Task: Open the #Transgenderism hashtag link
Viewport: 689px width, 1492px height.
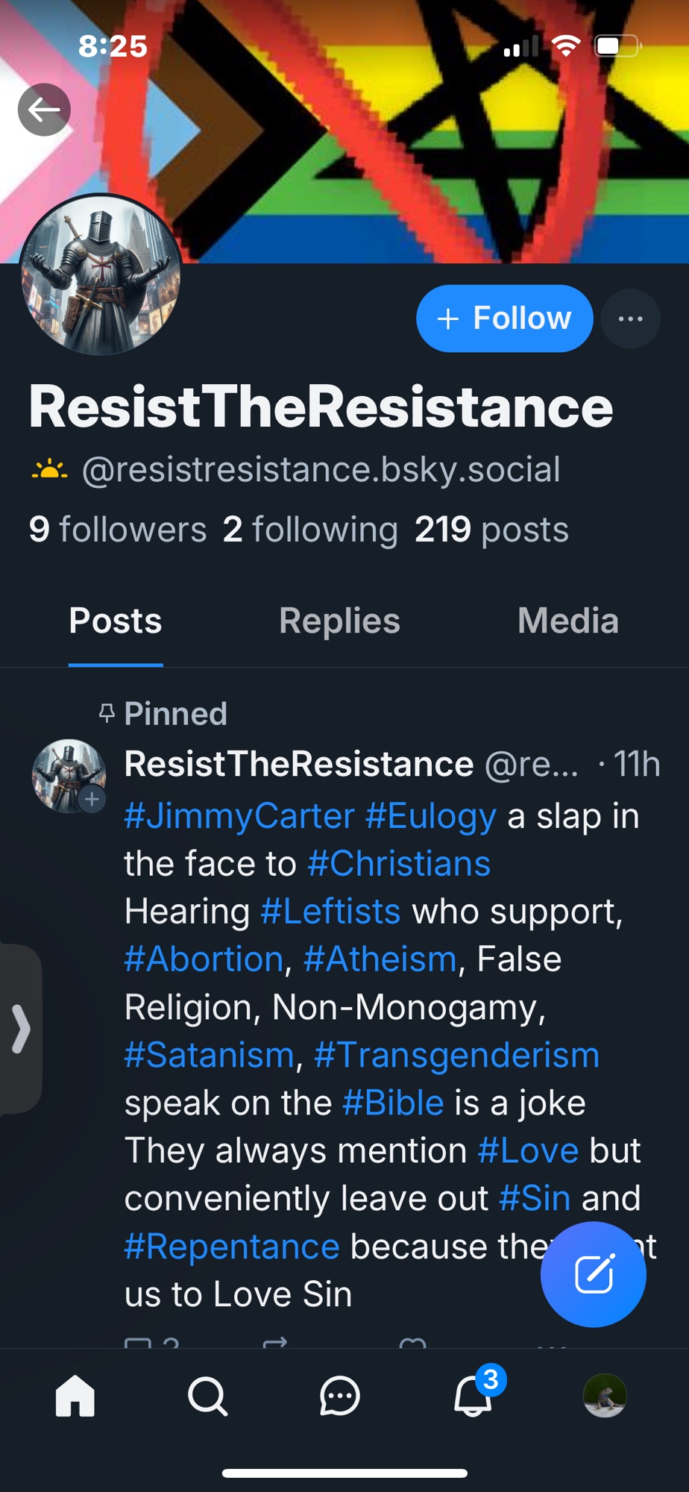Action: (x=456, y=1055)
